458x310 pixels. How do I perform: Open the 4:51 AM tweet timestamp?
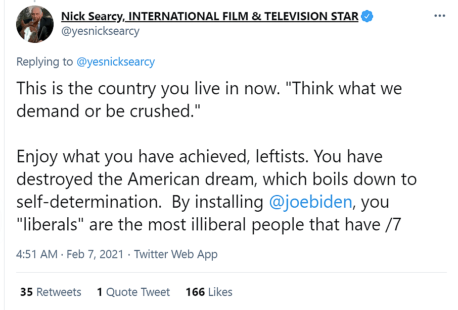point(36,254)
